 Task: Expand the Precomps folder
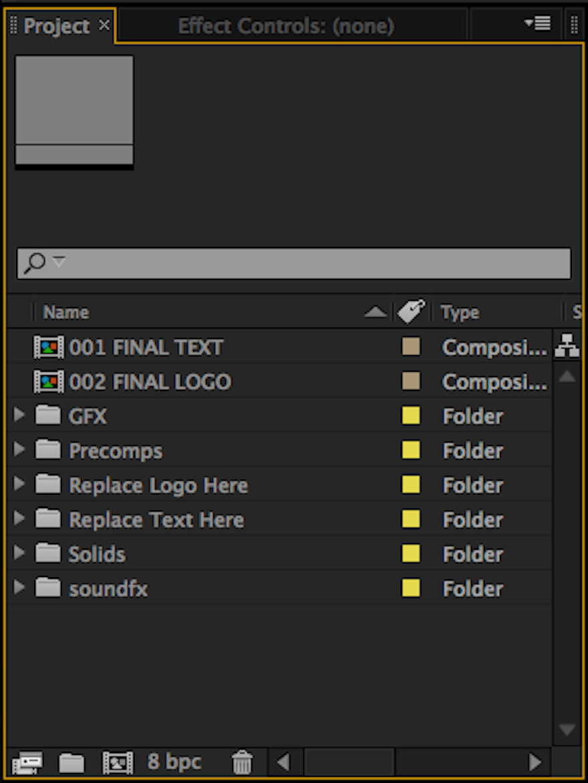[19, 451]
